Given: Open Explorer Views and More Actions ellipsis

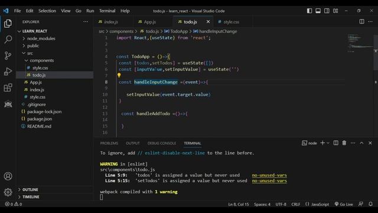Looking at the screenshot, I should (x=86, y=22).
